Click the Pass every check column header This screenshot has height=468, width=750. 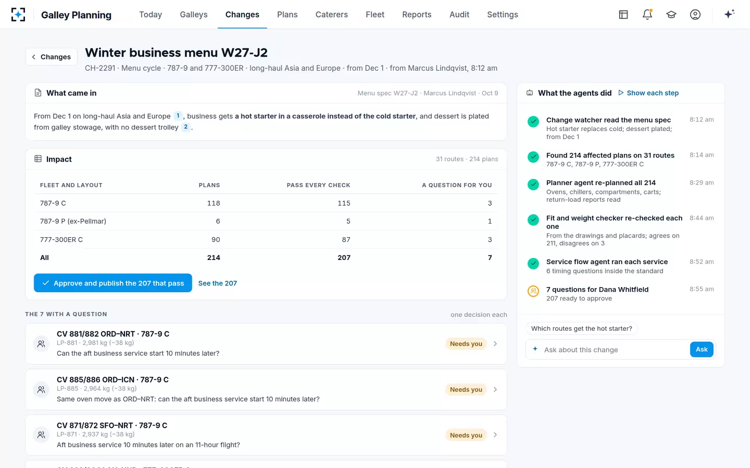(318, 185)
